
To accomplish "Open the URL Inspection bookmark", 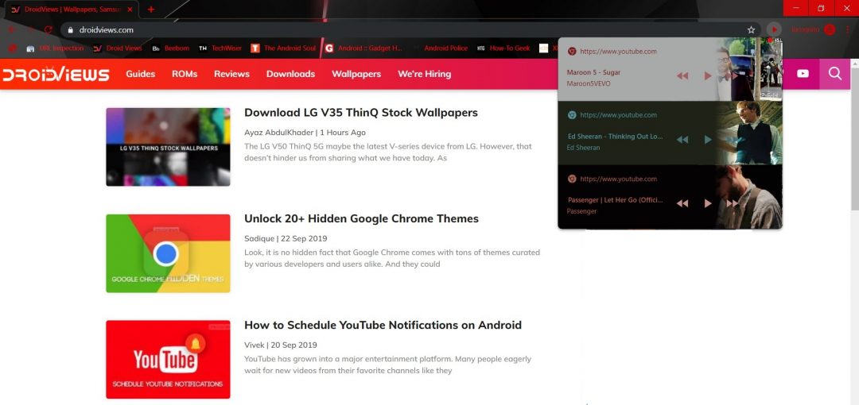I will point(56,48).
